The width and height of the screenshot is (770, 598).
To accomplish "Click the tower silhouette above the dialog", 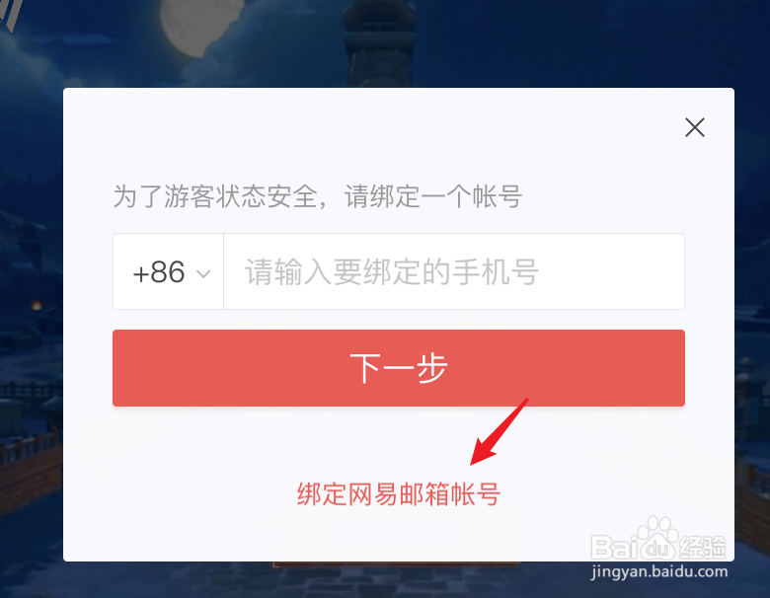I will coord(378,43).
